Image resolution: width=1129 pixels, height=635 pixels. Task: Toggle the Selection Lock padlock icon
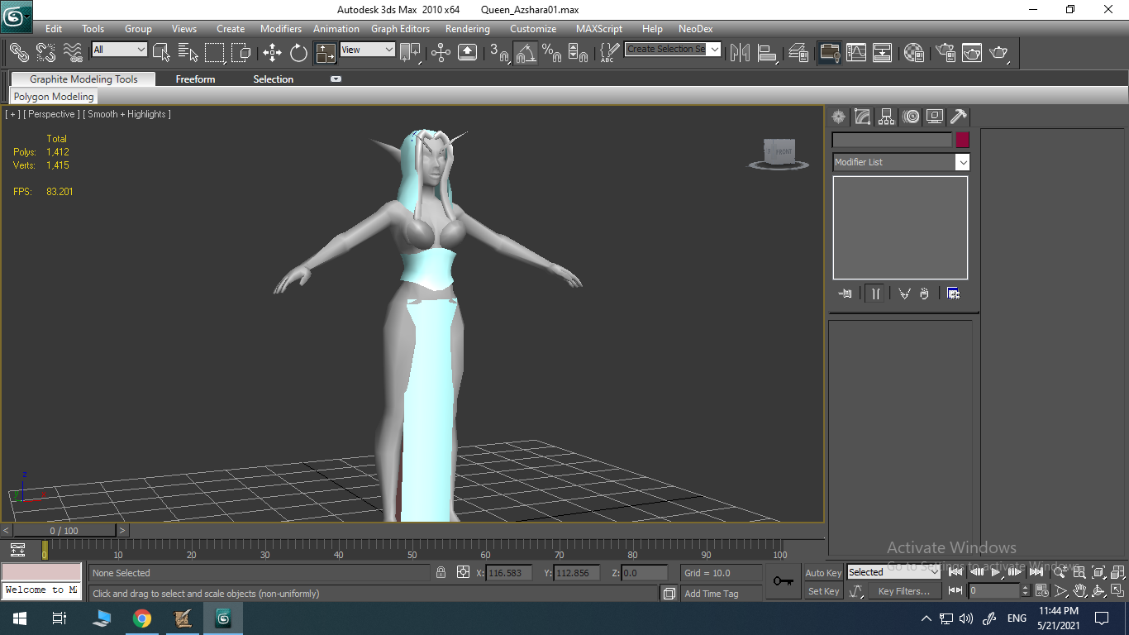(x=441, y=572)
